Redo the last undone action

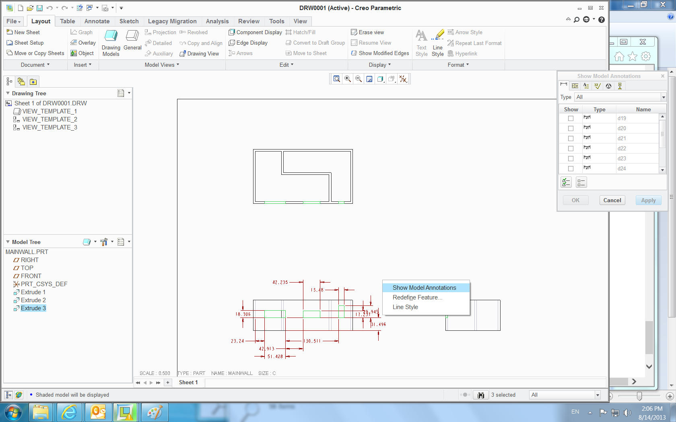pos(64,8)
